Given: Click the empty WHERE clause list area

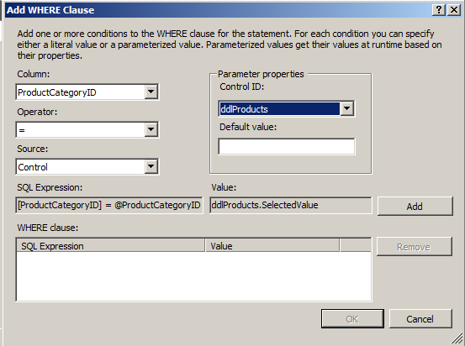Looking at the screenshot, I should pyautogui.click(x=193, y=276).
